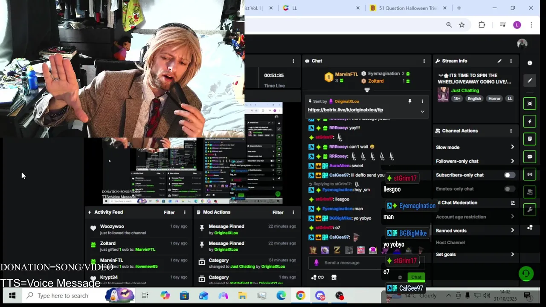This screenshot has width=546, height=307.
Task: Toggle the sidebar lightning bolt activity icon
Action: pos(530,122)
